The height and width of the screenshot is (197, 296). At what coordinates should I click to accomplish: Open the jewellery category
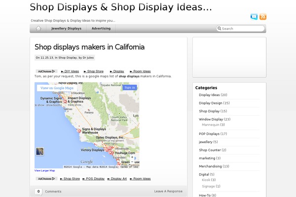206,142
